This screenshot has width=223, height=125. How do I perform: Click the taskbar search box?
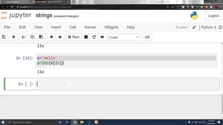(x=31, y=122)
